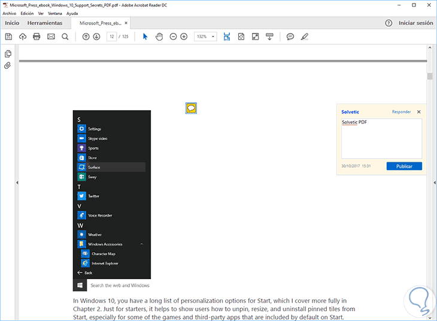
Task: Open help question mark icon
Action: coord(389,23)
